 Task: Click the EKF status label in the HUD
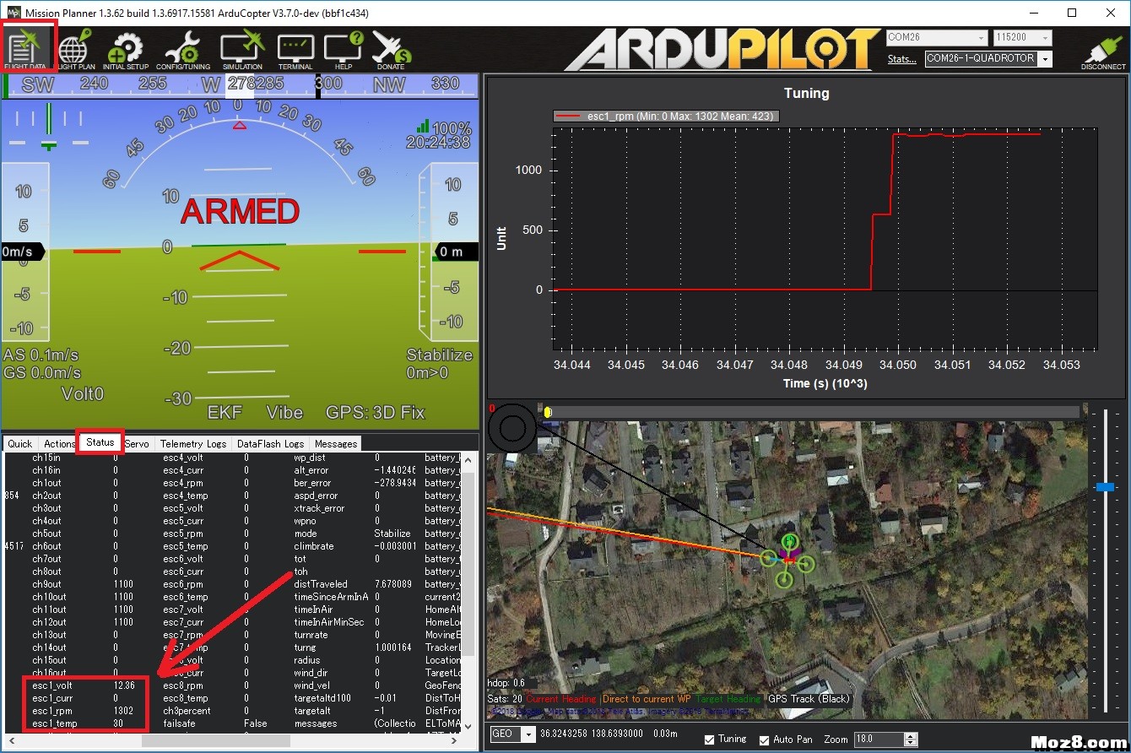point(226,413)
